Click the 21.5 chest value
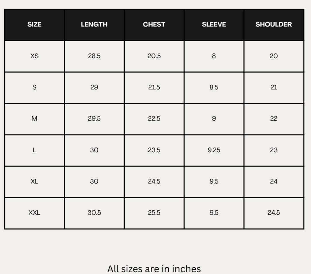 click(x=154, y=87)
